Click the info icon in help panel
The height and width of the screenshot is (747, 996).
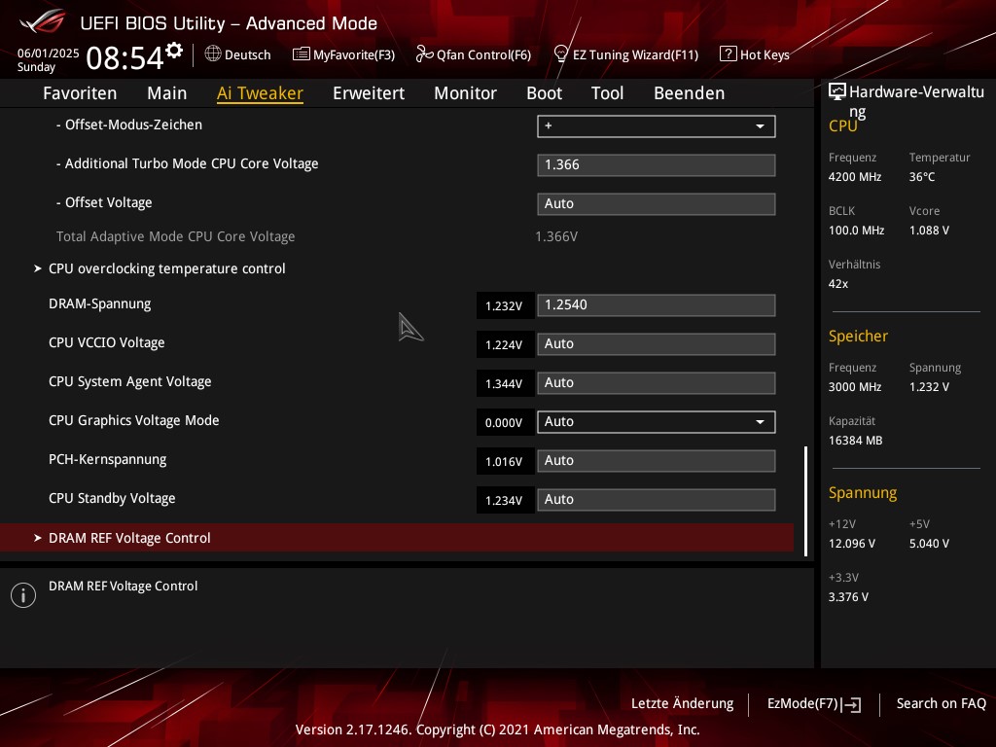(x=22, y=595)
